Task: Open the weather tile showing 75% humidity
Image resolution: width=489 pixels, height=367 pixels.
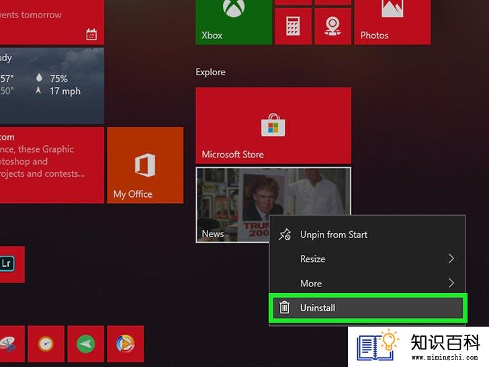Action: [x=52, y=86]
